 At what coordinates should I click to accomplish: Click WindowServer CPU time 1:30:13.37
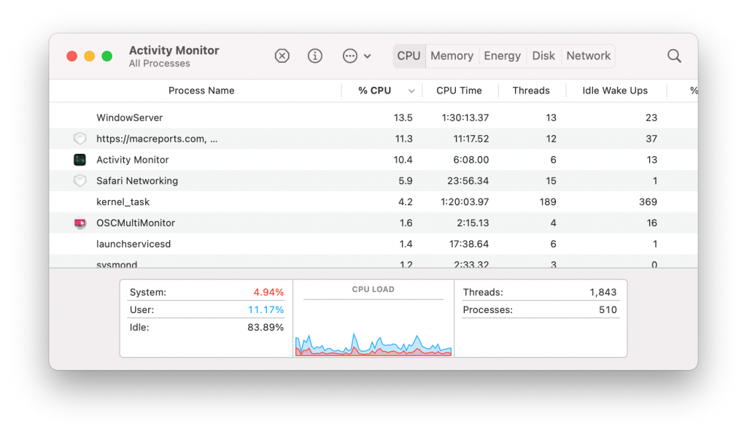pos(465,118)
